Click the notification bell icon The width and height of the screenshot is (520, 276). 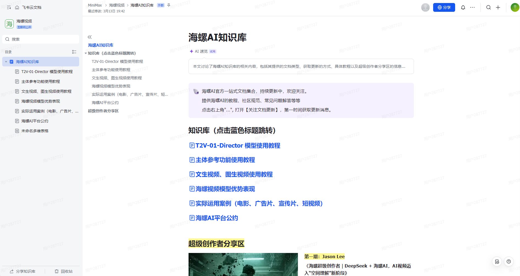tap(463, 7)
